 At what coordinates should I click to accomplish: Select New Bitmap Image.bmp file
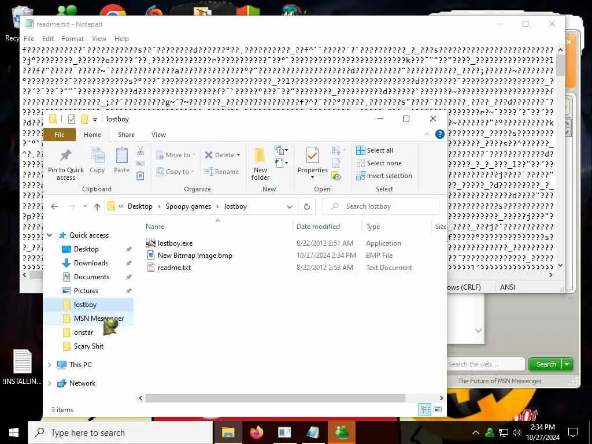pyautogui.click(x=195, y=256)
